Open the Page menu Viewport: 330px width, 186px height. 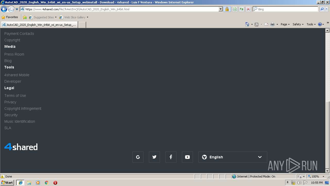pyautogui.click(x=285, y=24)
